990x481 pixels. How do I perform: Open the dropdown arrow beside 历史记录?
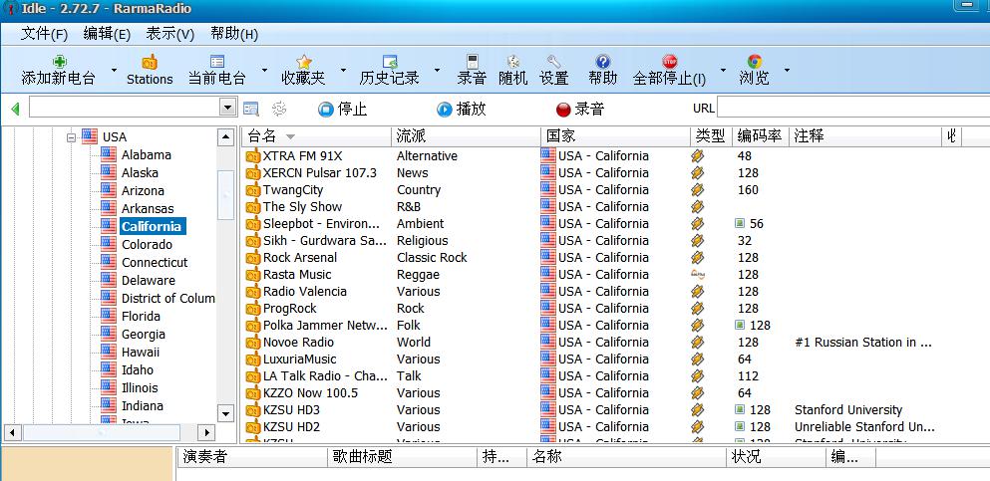click(x=437, y=70)
